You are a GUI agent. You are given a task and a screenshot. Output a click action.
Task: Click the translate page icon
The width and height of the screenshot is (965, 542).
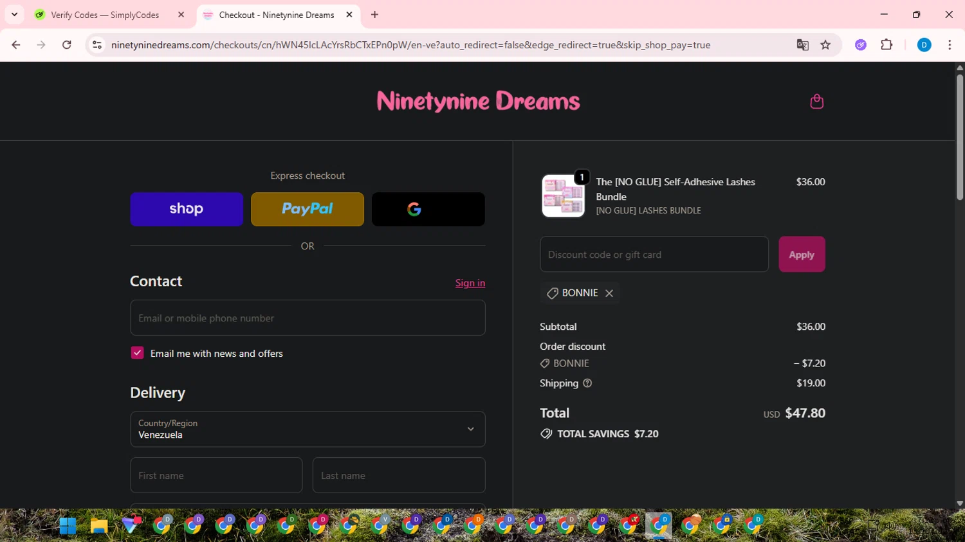(x=802, y=45)
